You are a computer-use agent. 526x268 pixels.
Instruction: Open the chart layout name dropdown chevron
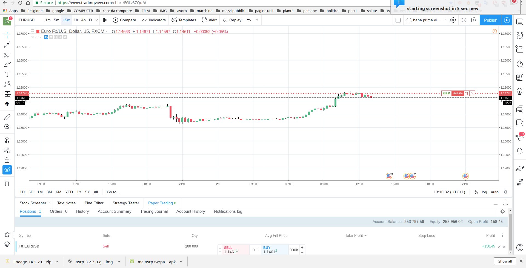[445, 20]
